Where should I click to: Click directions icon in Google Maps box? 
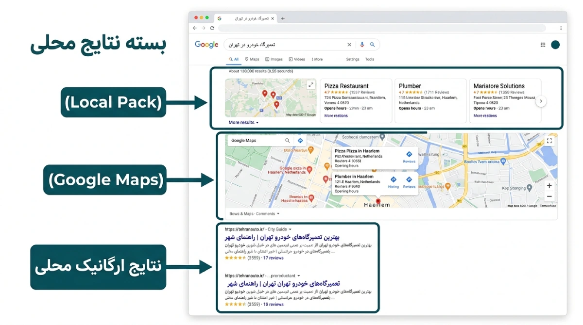point(300,141)
